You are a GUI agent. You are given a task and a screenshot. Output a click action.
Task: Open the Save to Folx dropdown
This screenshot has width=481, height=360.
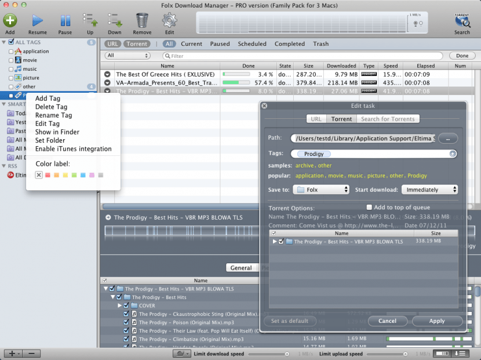pos(321,190)
